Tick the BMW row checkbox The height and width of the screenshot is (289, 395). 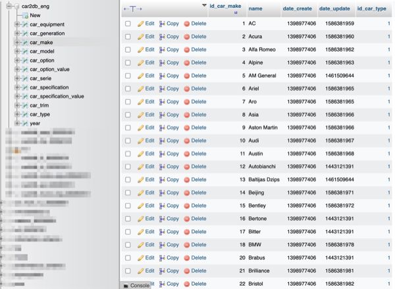(x=128, y=245)
